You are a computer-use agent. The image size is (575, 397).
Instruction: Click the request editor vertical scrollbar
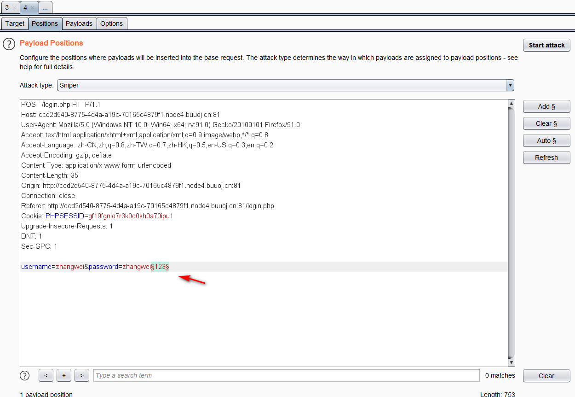click(x=511, y=230)
